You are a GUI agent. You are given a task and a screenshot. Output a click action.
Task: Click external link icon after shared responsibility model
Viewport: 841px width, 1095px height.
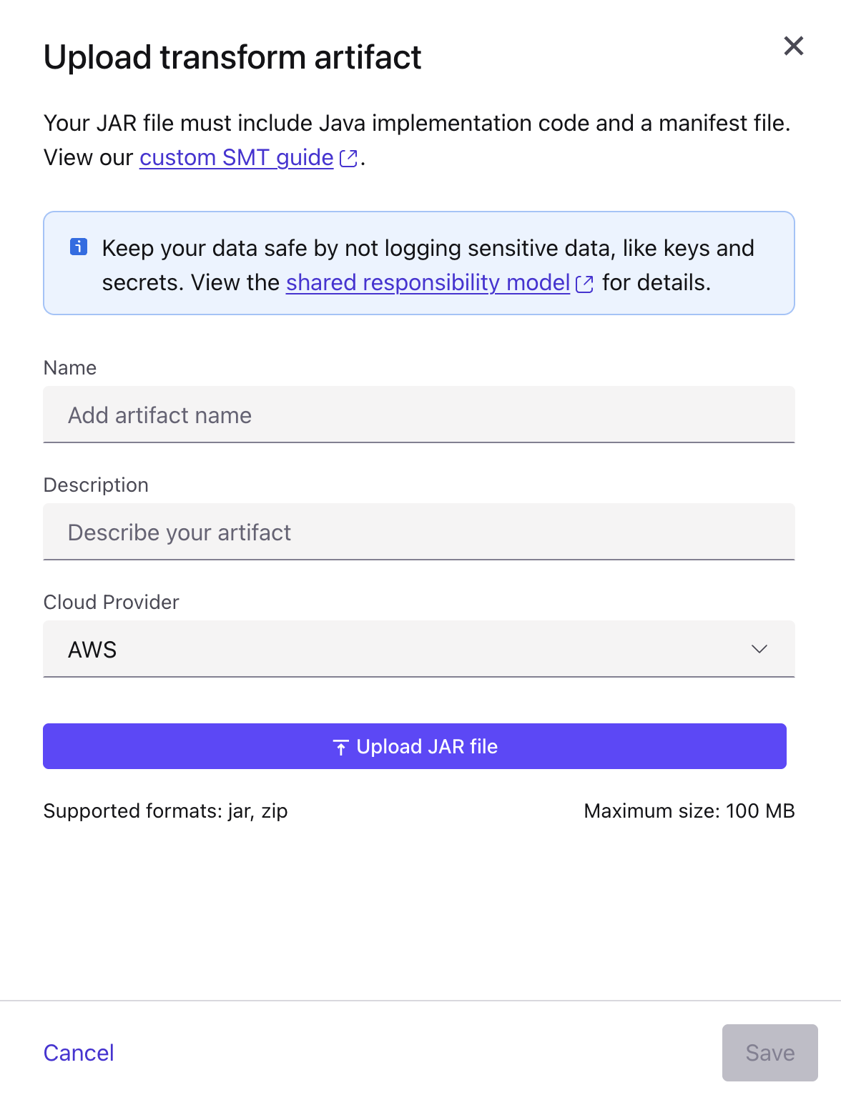(x=584, y=284)
